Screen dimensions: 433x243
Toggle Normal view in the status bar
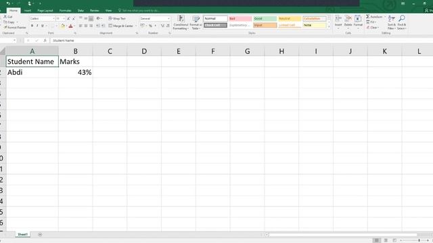(376, 240)
